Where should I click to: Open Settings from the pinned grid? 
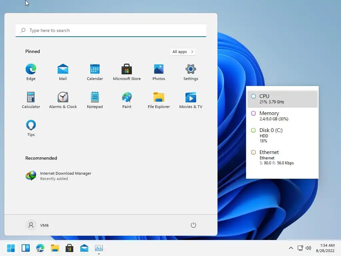click(x=191, y=72)
